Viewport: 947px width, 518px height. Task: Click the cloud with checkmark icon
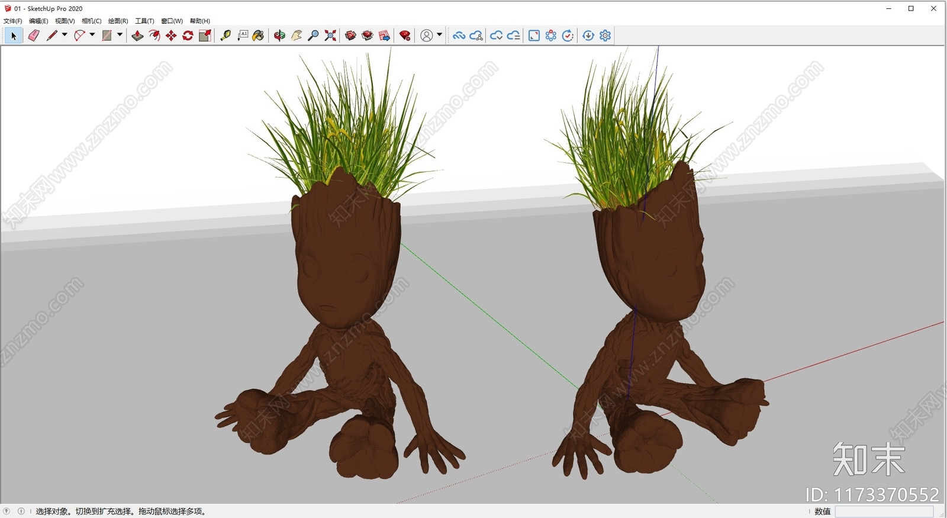point(496,36)
